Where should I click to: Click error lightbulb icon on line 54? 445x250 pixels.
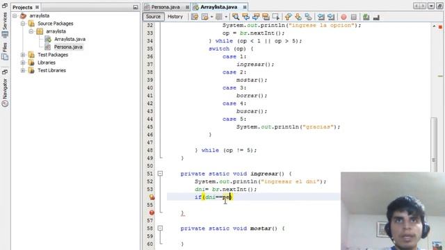[152, 197]
